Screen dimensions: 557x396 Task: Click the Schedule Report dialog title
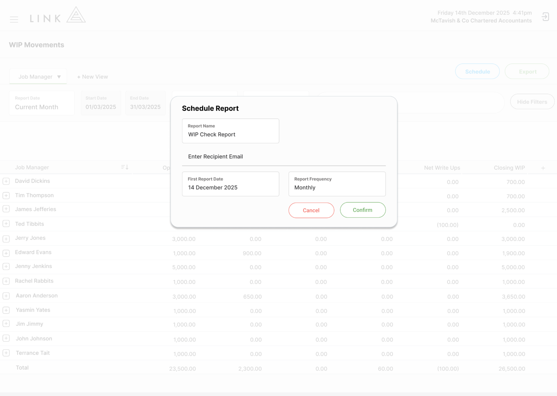point(210,108)
